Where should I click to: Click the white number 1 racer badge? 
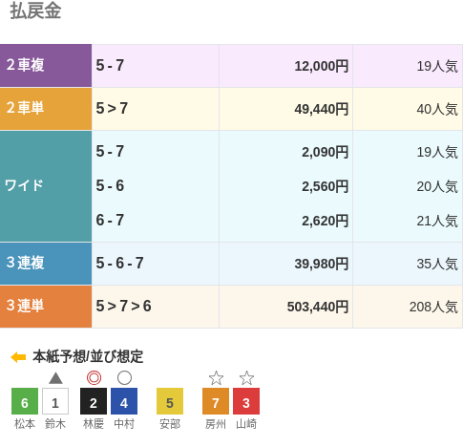pos(55,401)
